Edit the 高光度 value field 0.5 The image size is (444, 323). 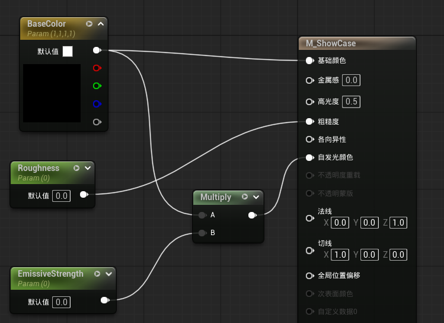tap(351, 102)
